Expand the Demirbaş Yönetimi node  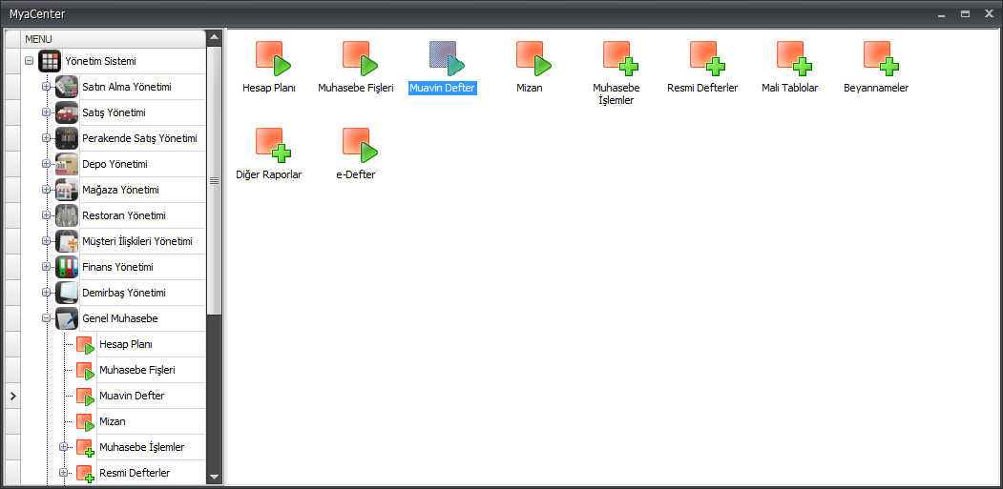point(46,293)
